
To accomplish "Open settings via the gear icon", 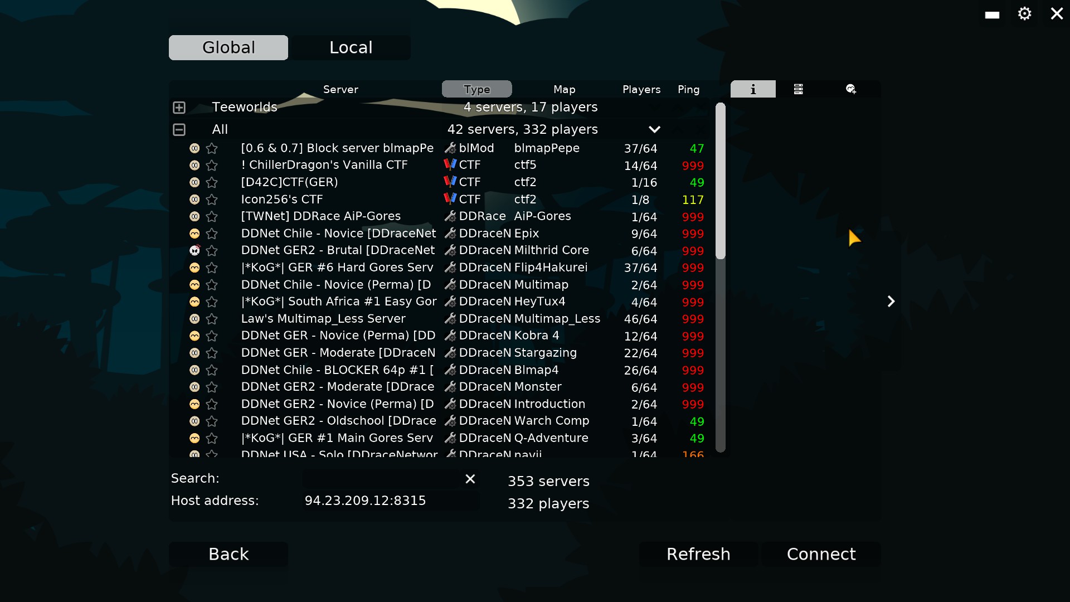I will pyautogui.click(x=1024, y=14).
